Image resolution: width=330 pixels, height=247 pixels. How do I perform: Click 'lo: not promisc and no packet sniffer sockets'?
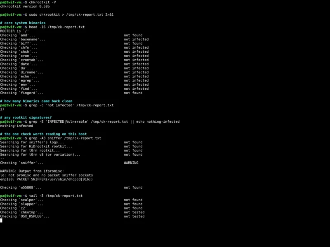47,175
